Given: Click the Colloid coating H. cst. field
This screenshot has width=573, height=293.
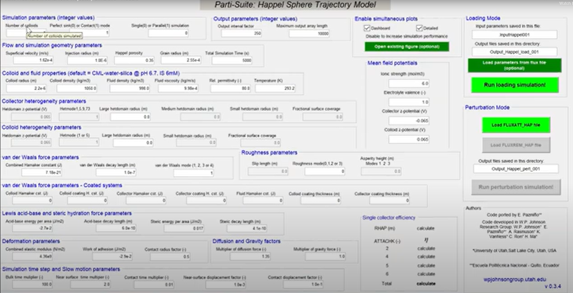Looking at the screenshot, I should [x=87, y=201].
